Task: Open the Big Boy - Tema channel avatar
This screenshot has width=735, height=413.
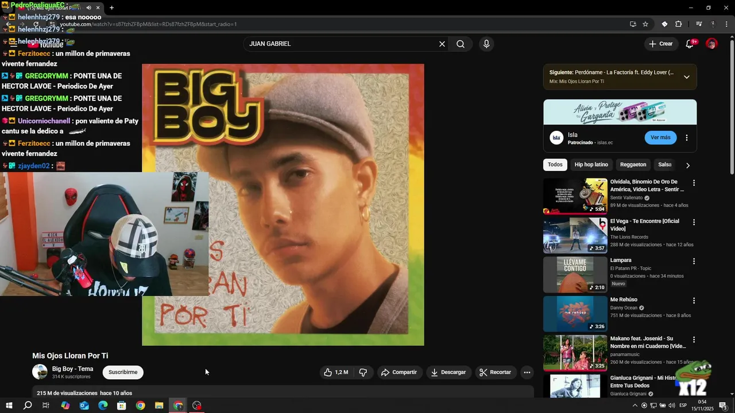Action: pyautogui.click(x=40, y=372)
